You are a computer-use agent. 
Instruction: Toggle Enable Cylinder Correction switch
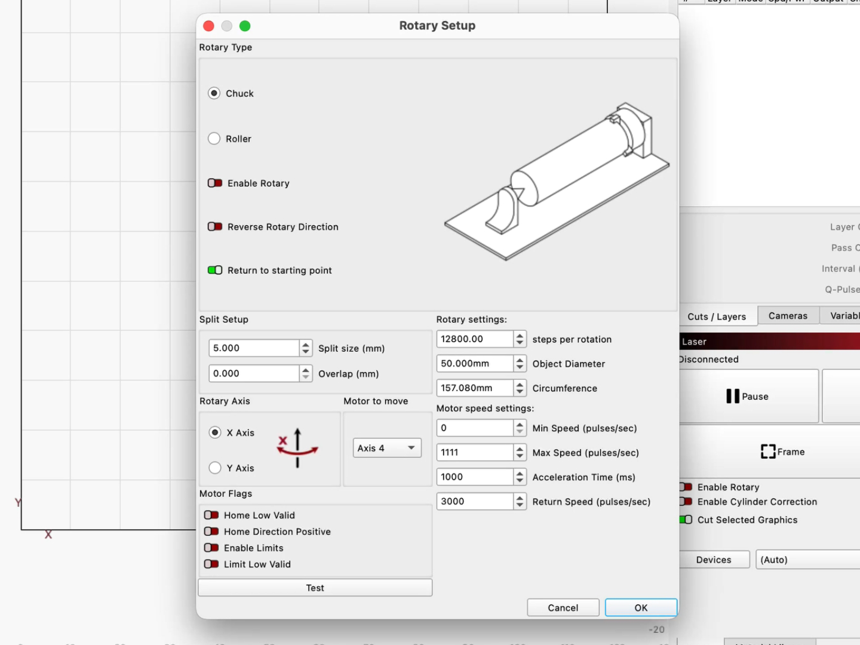click(686, 502)
